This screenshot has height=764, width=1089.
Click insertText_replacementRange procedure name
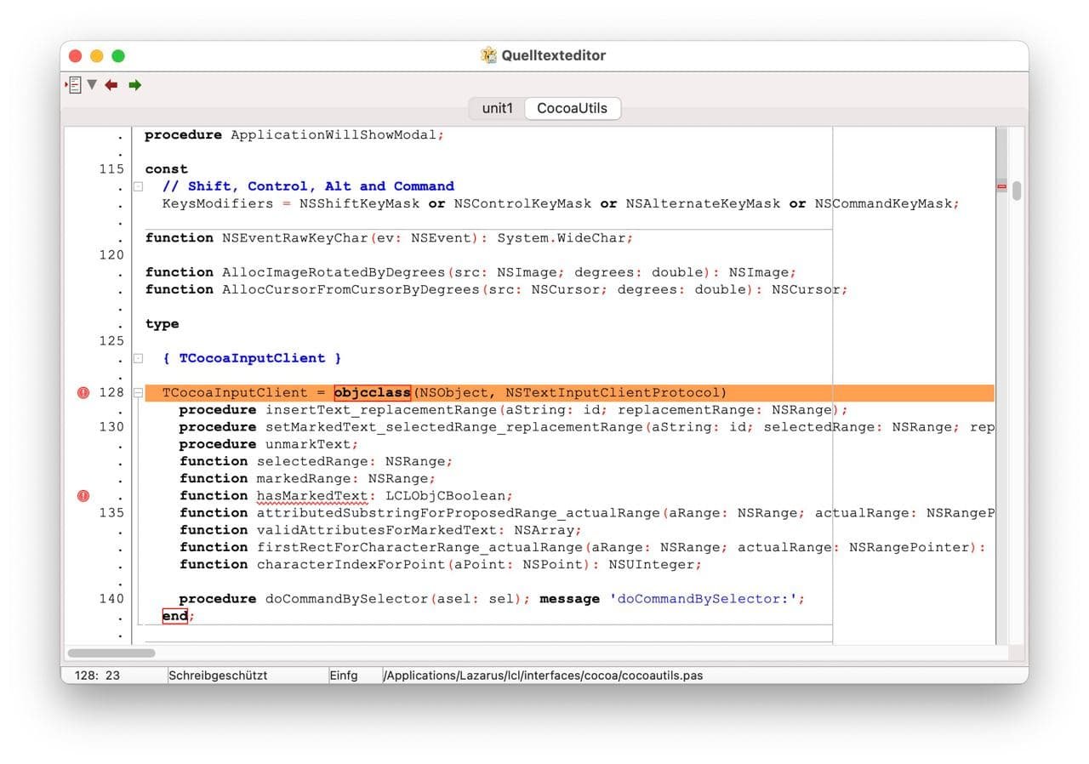(x=380, y=409)
